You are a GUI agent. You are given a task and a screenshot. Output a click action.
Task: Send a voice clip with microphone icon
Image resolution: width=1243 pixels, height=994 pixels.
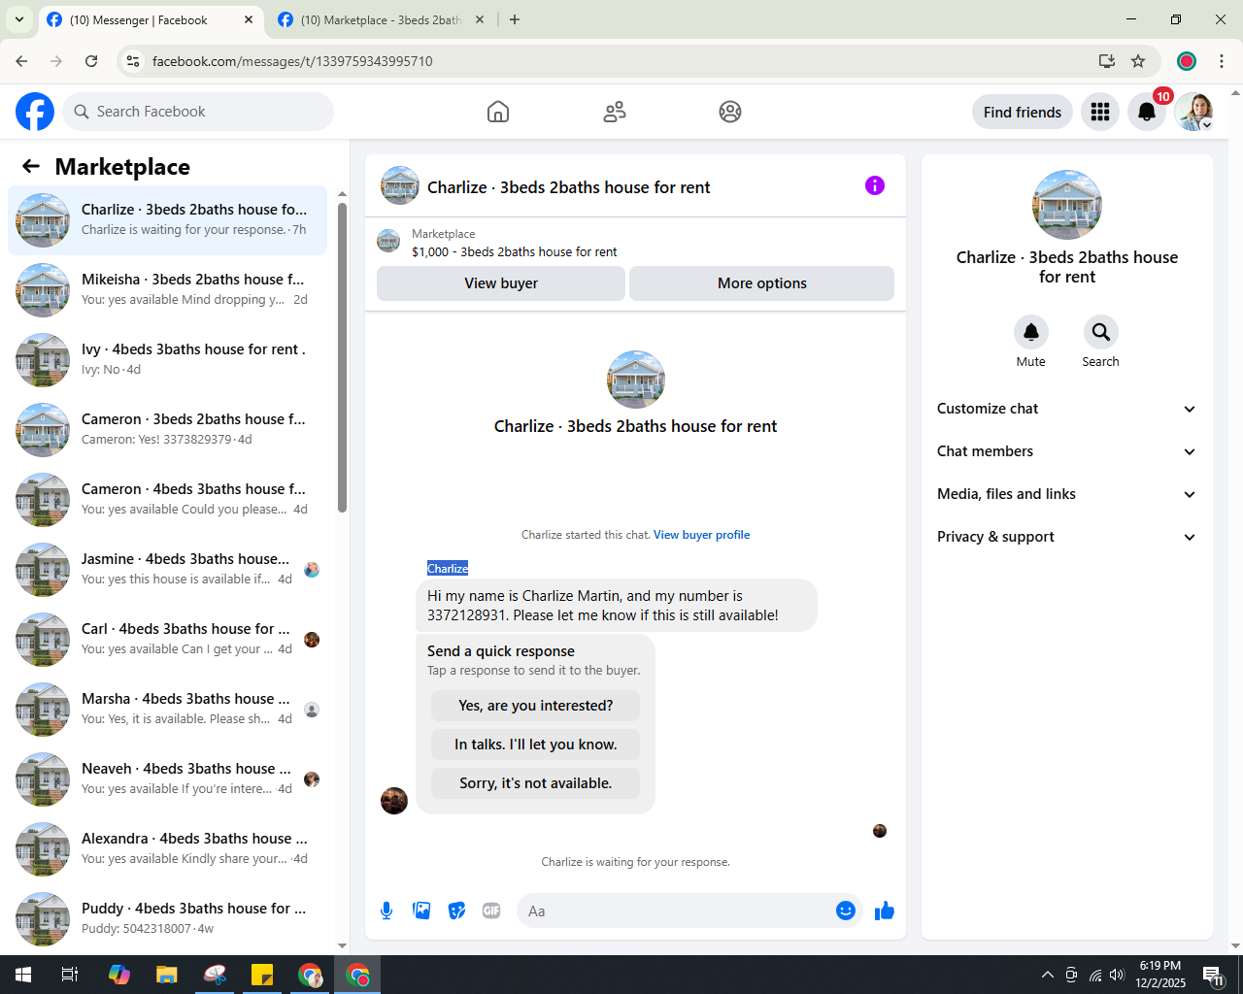click(x=386, y=911)
